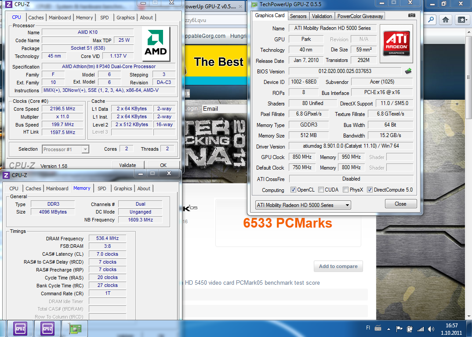Click Validate button in CPU-Z
Viewport: 472px width, 337px height.
point(127,165)
